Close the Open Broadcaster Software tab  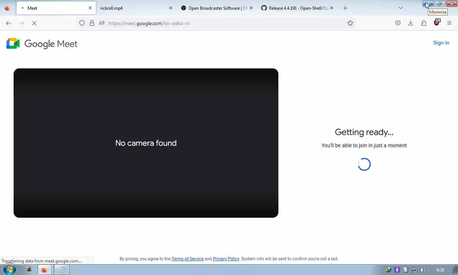[251, 8]
